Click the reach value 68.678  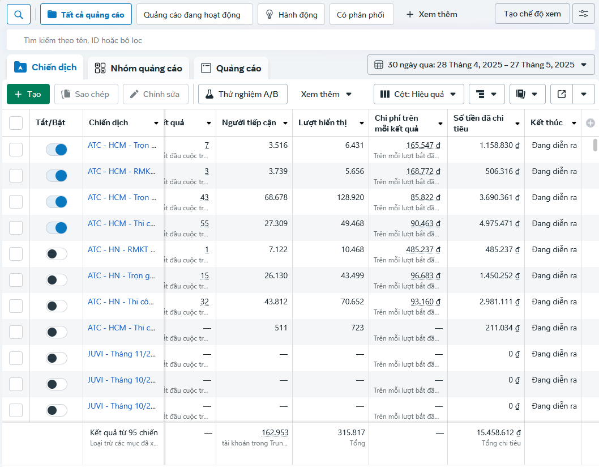click(276, 197)
